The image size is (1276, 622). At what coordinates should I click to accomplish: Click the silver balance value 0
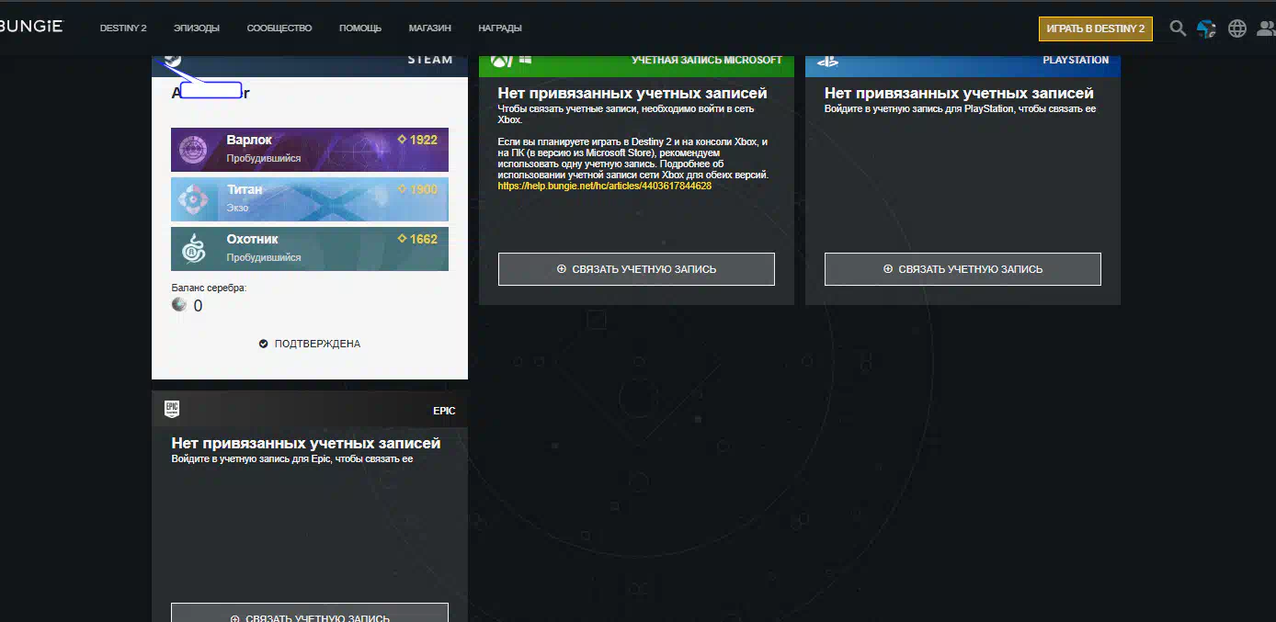198,306
